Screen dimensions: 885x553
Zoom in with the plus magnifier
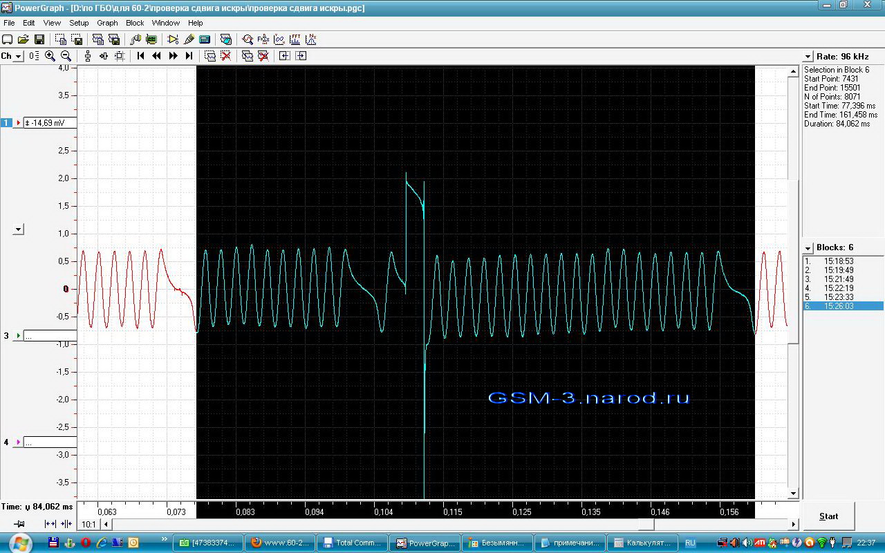50,56
